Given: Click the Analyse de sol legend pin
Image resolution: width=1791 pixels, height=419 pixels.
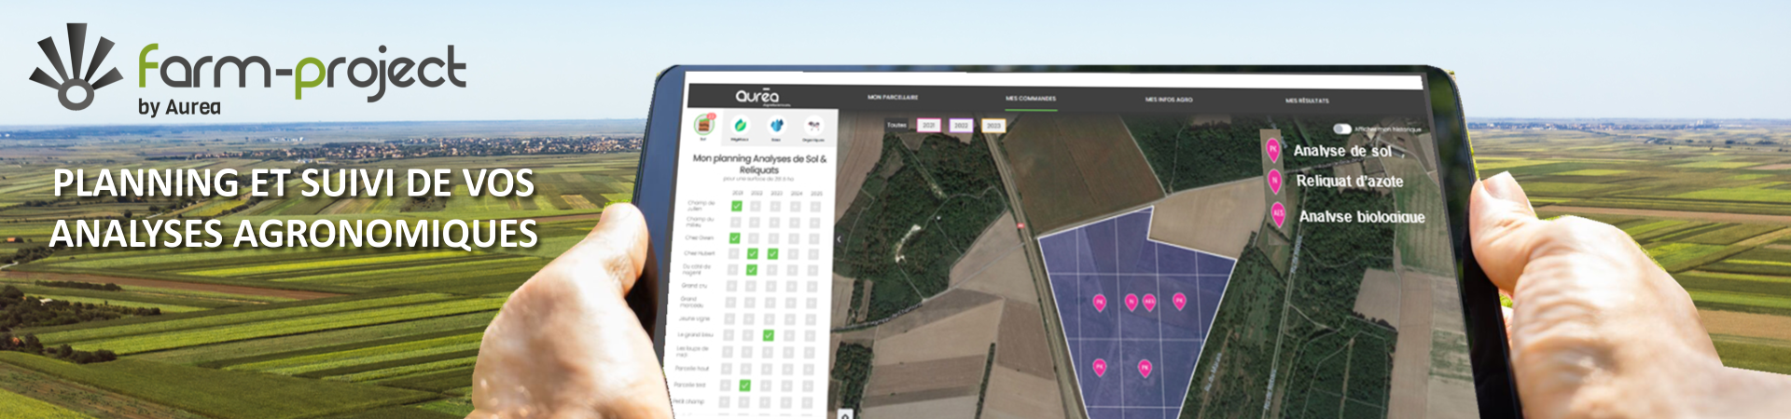Looking at the screenshot, I should 1272,149.
